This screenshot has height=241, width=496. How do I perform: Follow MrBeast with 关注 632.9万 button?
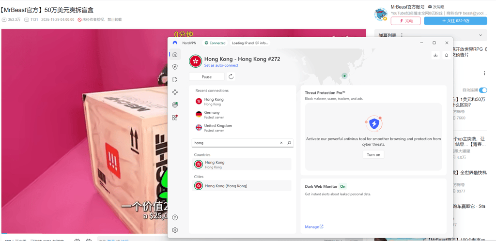pos(455,21)
